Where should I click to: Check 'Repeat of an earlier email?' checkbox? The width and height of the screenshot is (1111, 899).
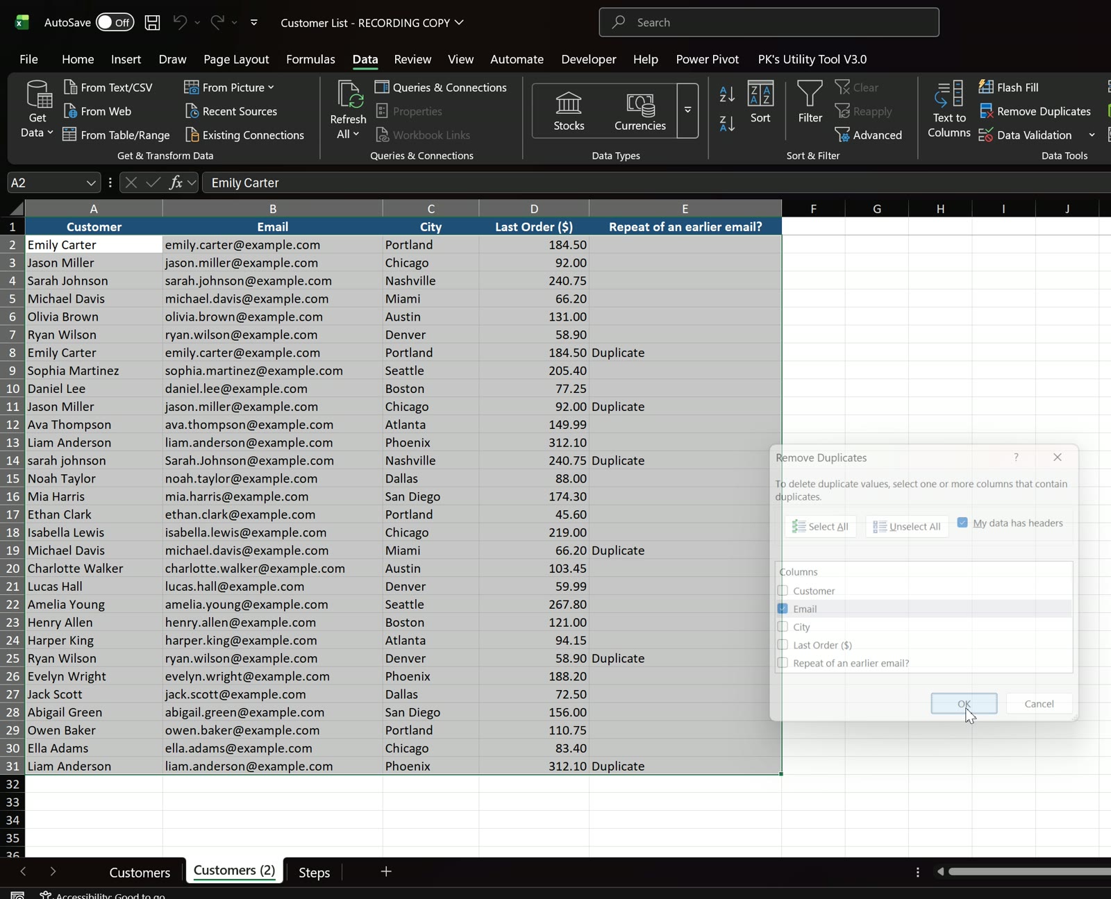click(x=783, y=663)
